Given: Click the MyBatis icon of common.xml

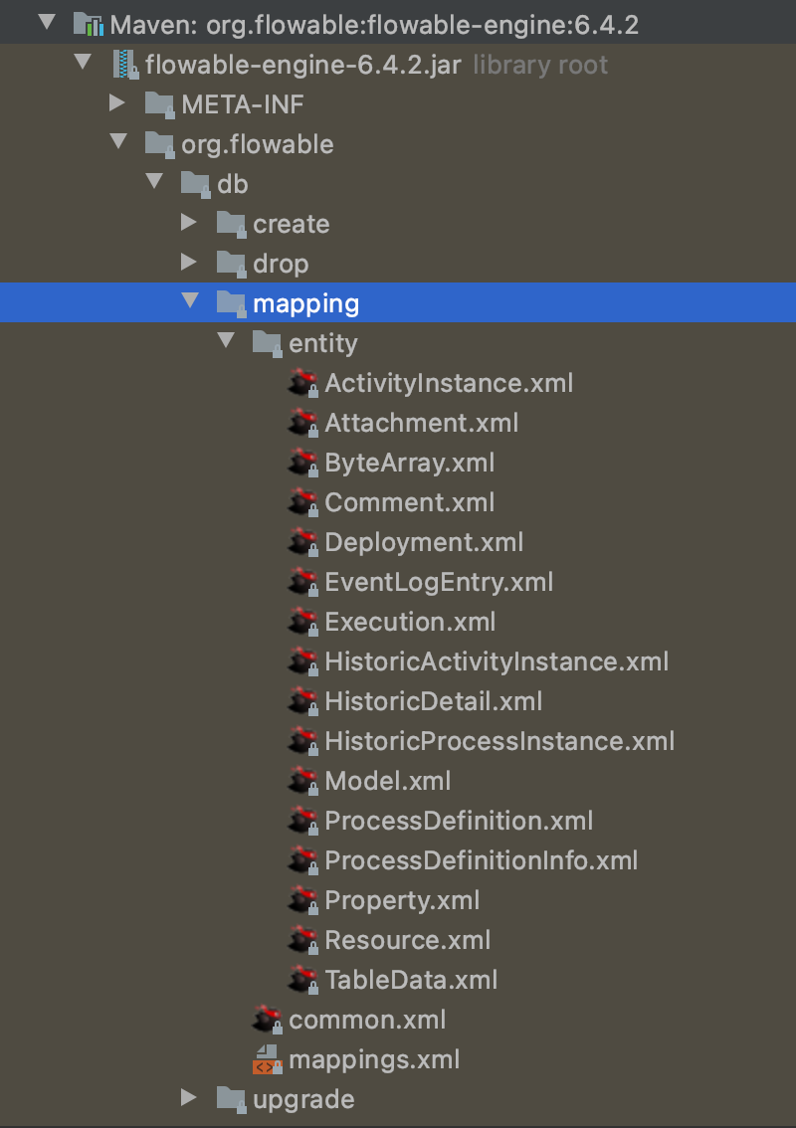Looking at the screenshot, I should click(267, 1021).
